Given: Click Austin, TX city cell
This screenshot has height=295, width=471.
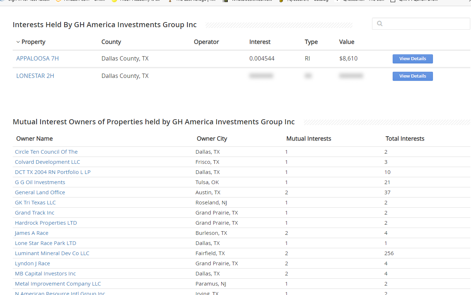Looking at the screenshot, I should coord(208,192).
